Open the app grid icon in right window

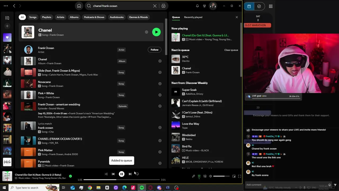pos(270,6)
